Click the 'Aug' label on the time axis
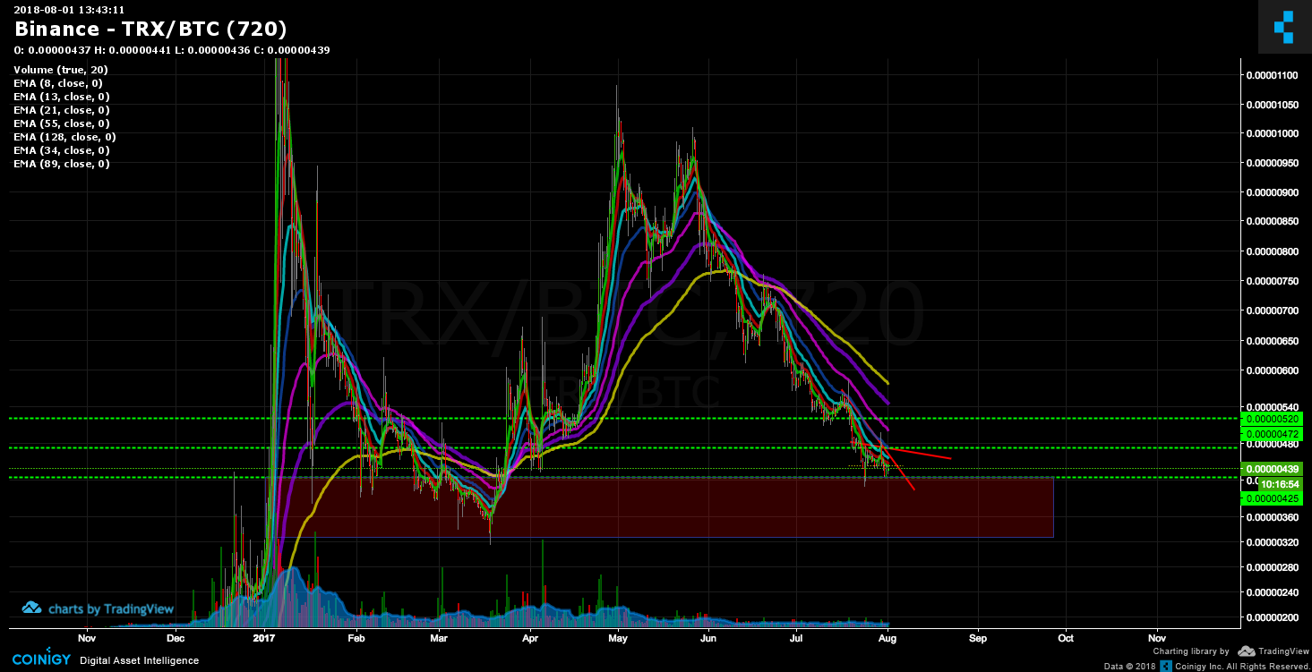Viewport: 1312px width, 672px height. [x=888, y=639]
